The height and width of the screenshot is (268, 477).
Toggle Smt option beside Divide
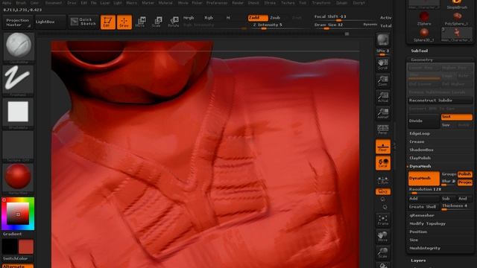point(457,117)
